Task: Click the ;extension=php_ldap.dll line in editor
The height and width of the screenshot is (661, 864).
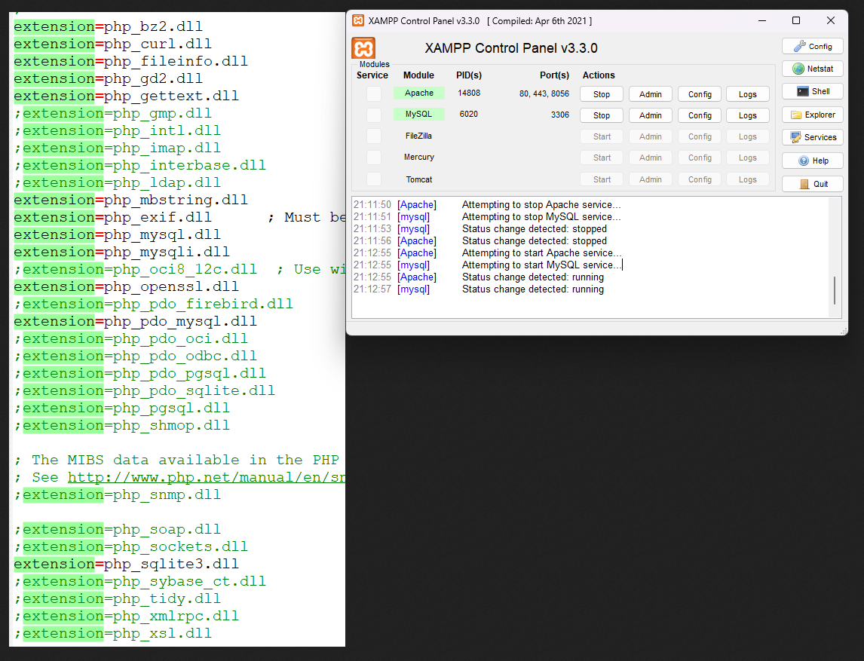Action: coord(118,182)
